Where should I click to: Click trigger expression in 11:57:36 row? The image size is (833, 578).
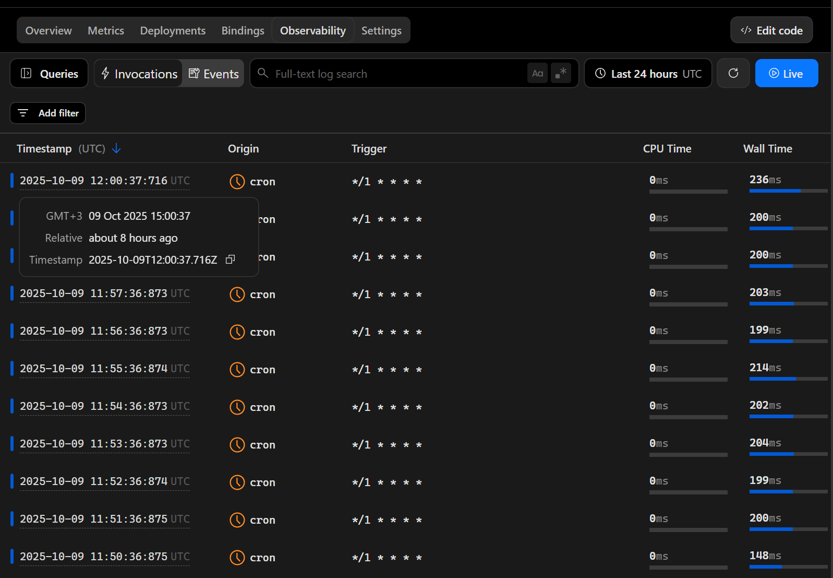pos(387,294)
